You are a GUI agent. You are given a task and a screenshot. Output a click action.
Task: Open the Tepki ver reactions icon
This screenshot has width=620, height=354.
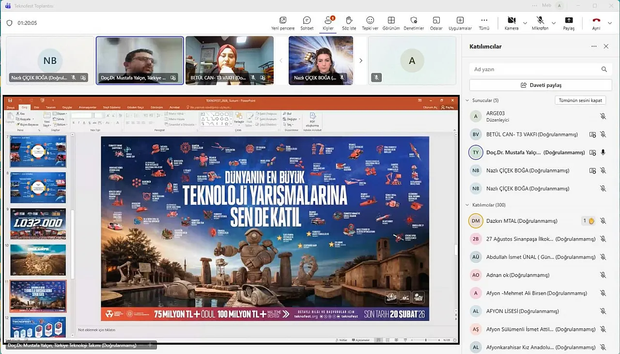[370, 20]
